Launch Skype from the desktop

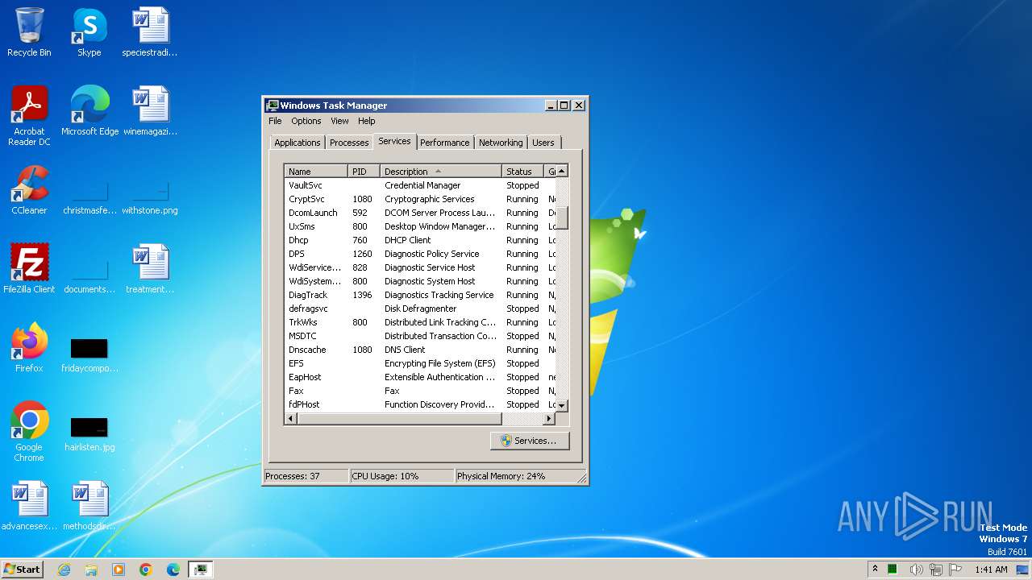point(89,32)
